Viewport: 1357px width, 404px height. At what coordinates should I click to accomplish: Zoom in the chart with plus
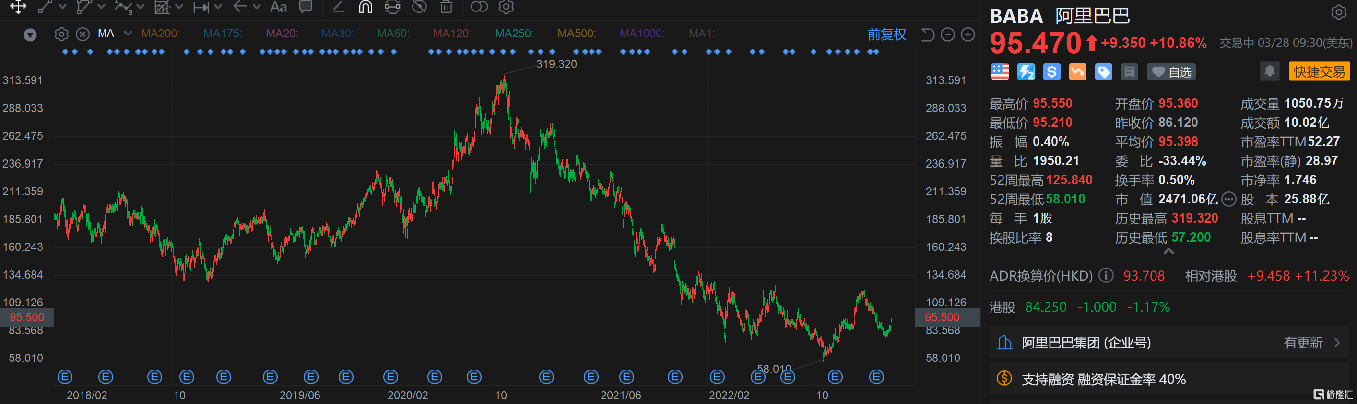(968, 34)
